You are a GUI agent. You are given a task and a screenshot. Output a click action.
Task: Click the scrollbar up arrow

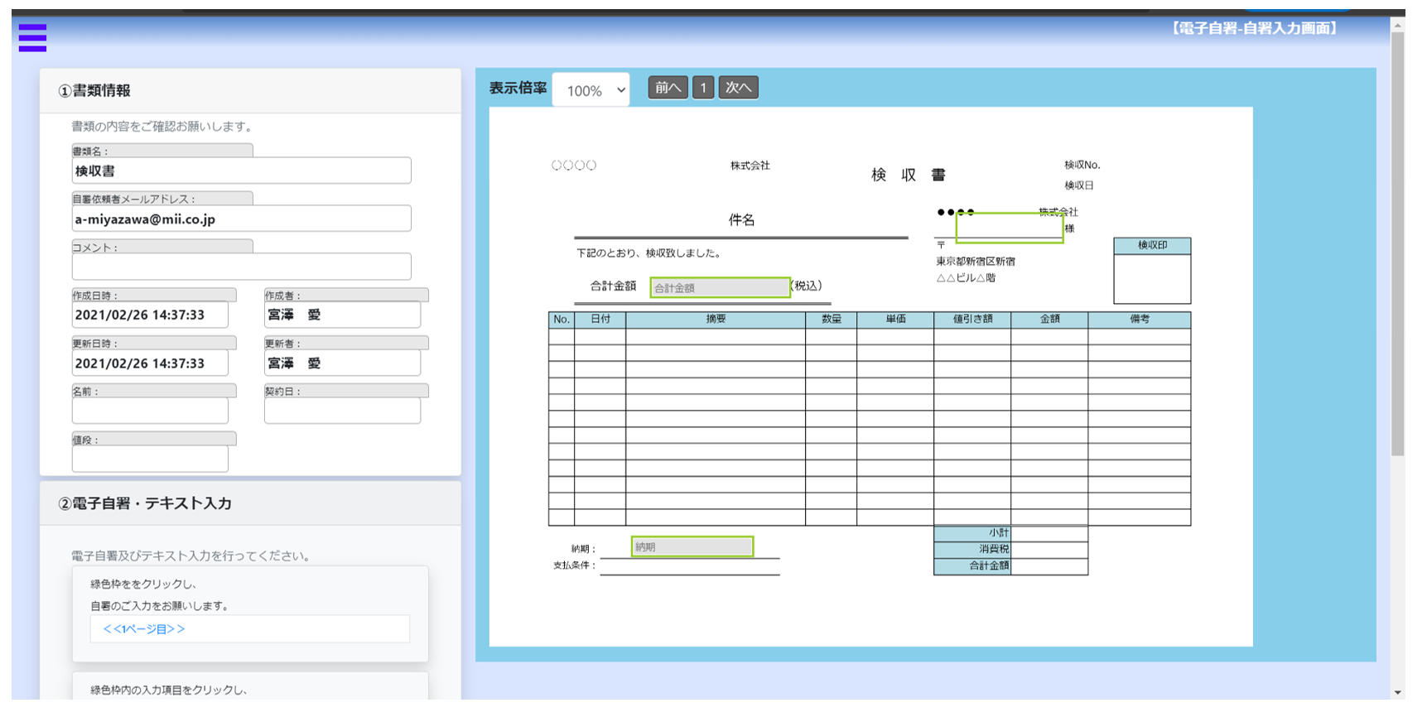1398,25
